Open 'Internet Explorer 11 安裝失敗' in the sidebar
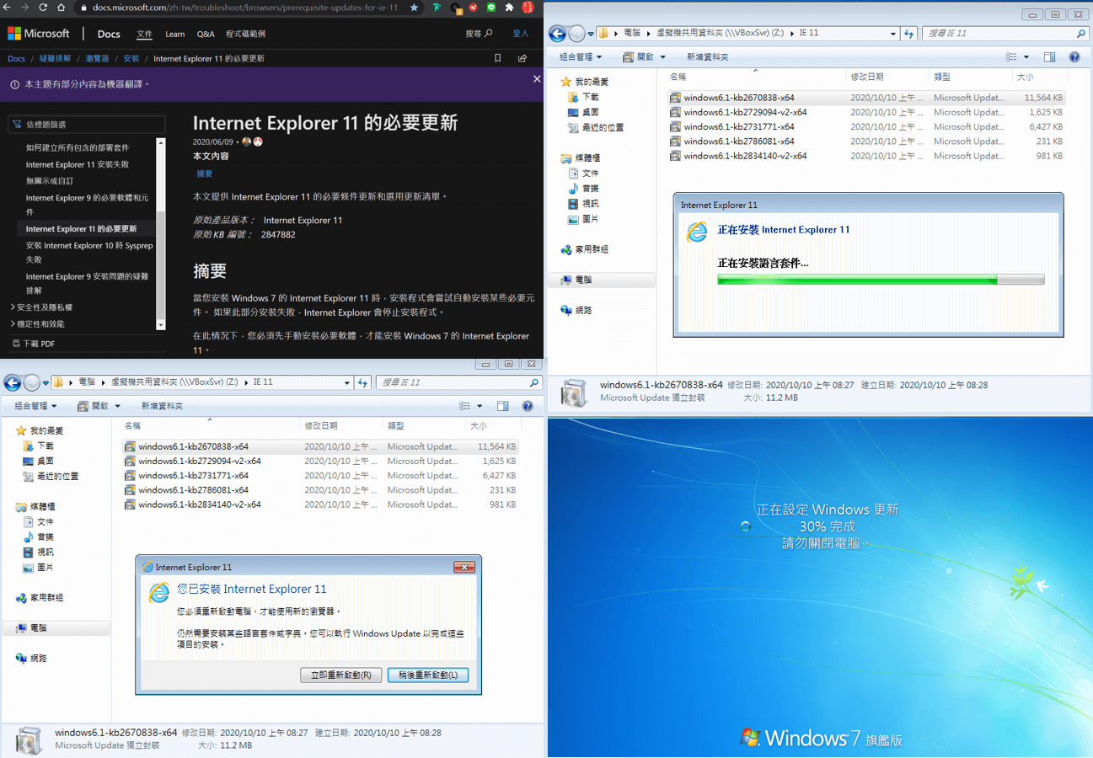The height and width of the screenshot is (758, 1093). tap(78, 164)
